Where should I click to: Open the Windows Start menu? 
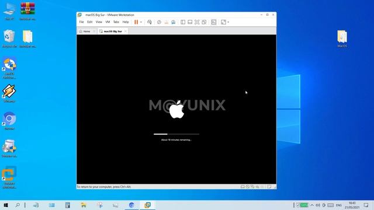(x=6, y=205)
